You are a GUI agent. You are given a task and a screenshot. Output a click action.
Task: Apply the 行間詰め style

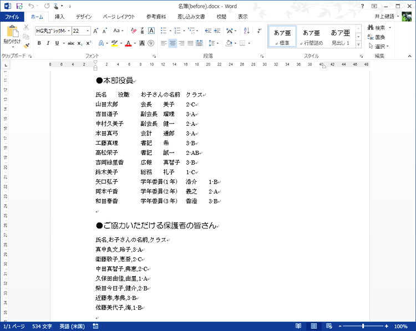(312, 37)
